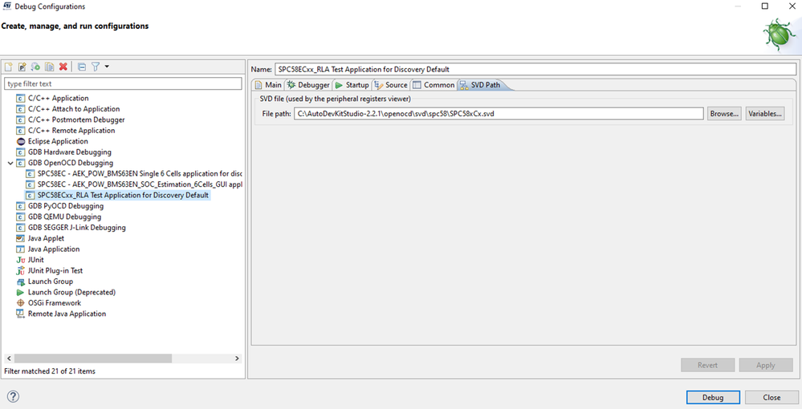Start debugging with the Debug button

click(713, 397)
